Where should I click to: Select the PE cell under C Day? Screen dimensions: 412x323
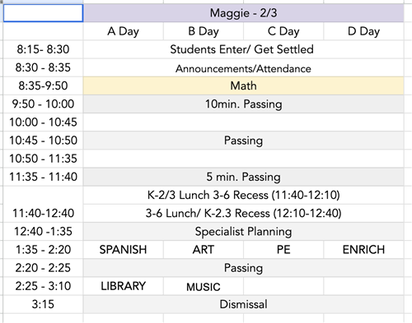[x=283, y=250]
